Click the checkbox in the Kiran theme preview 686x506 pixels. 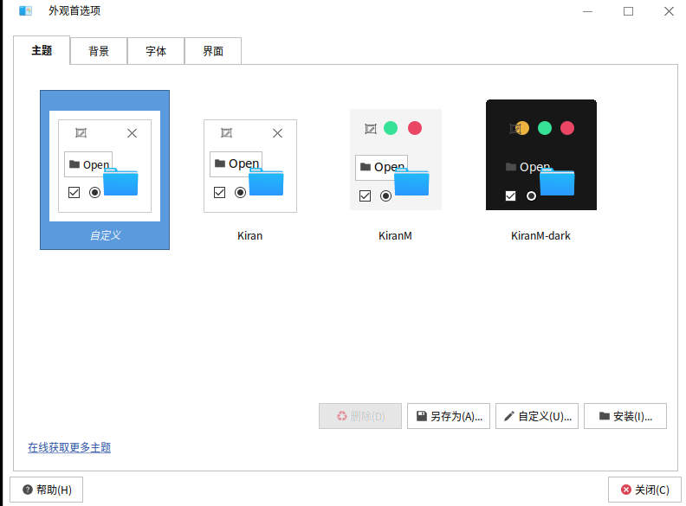(219, 192)
